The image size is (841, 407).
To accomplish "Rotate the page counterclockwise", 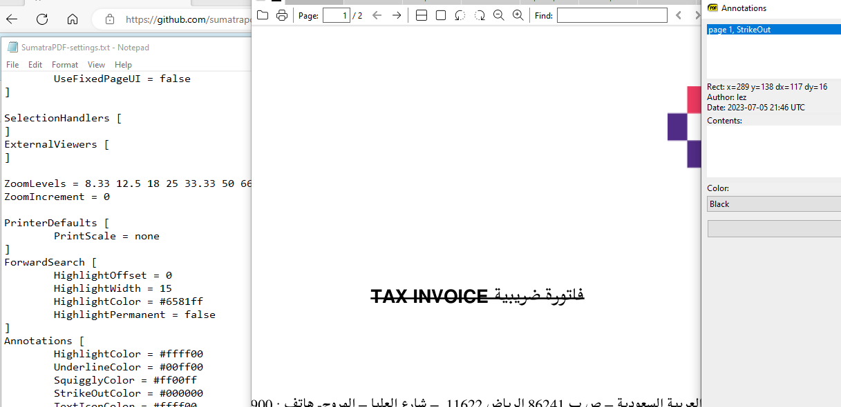I will point(460,14).
